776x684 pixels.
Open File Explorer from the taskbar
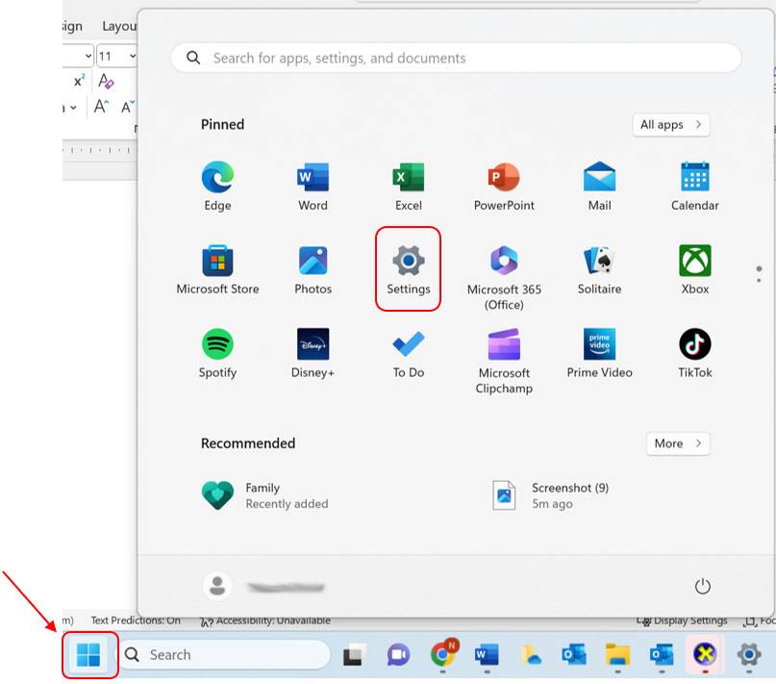[x=617, y=655]
